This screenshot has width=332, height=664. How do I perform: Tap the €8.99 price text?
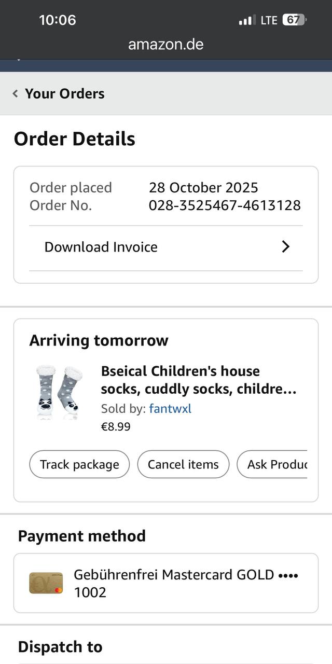(x=116, y=427)
